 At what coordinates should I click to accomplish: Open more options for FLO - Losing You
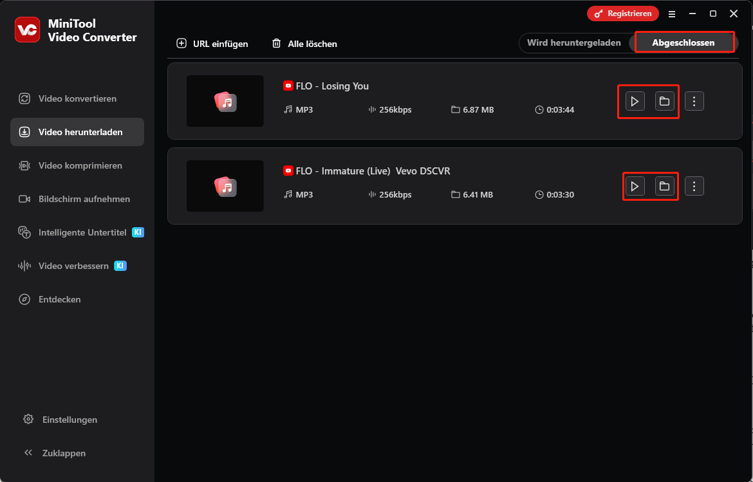click(x=694, y=101)
